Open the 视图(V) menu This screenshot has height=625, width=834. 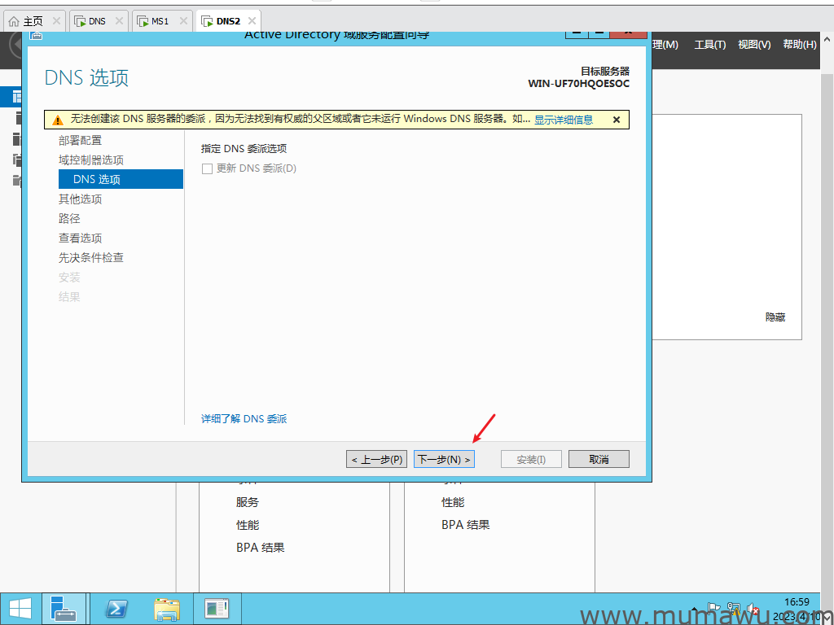[753, 45]
